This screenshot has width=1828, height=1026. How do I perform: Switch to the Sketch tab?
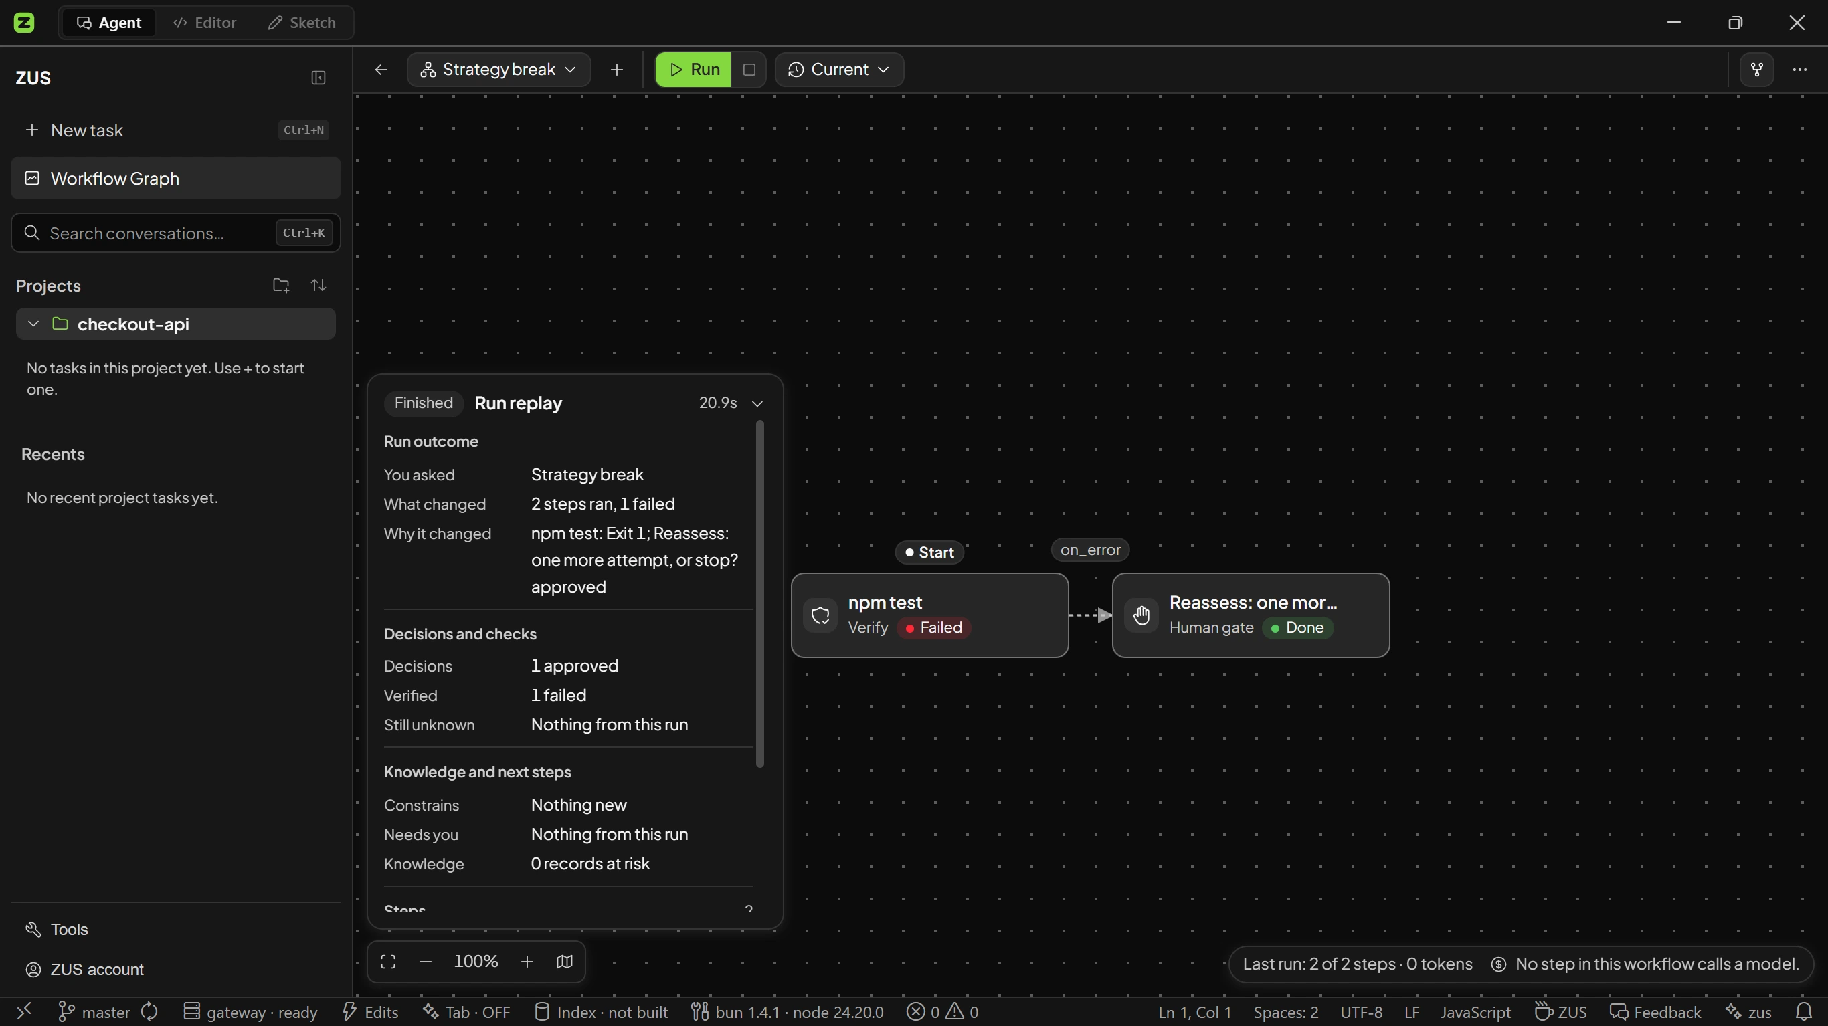point(302,23)
